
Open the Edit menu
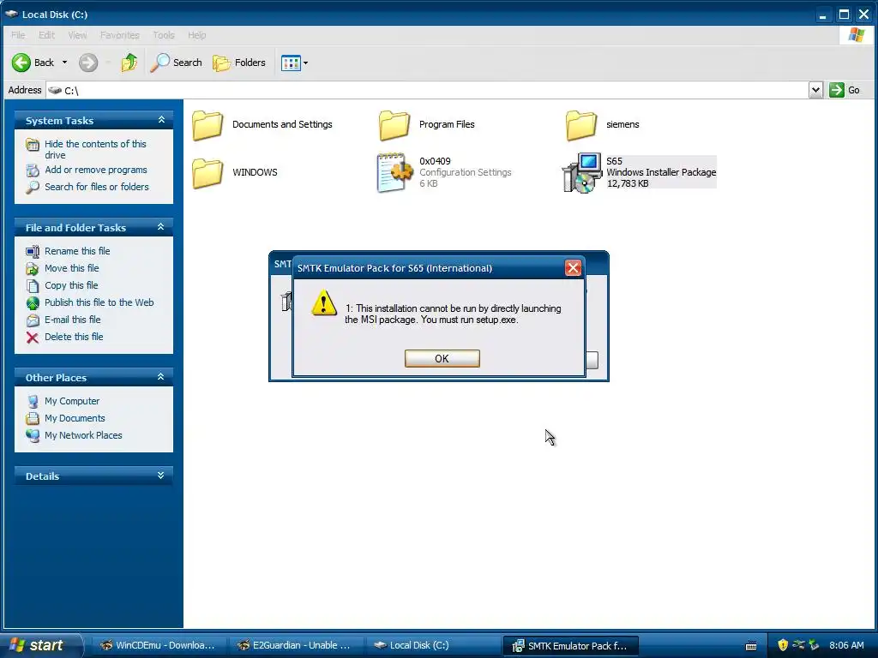click(46, 35)
